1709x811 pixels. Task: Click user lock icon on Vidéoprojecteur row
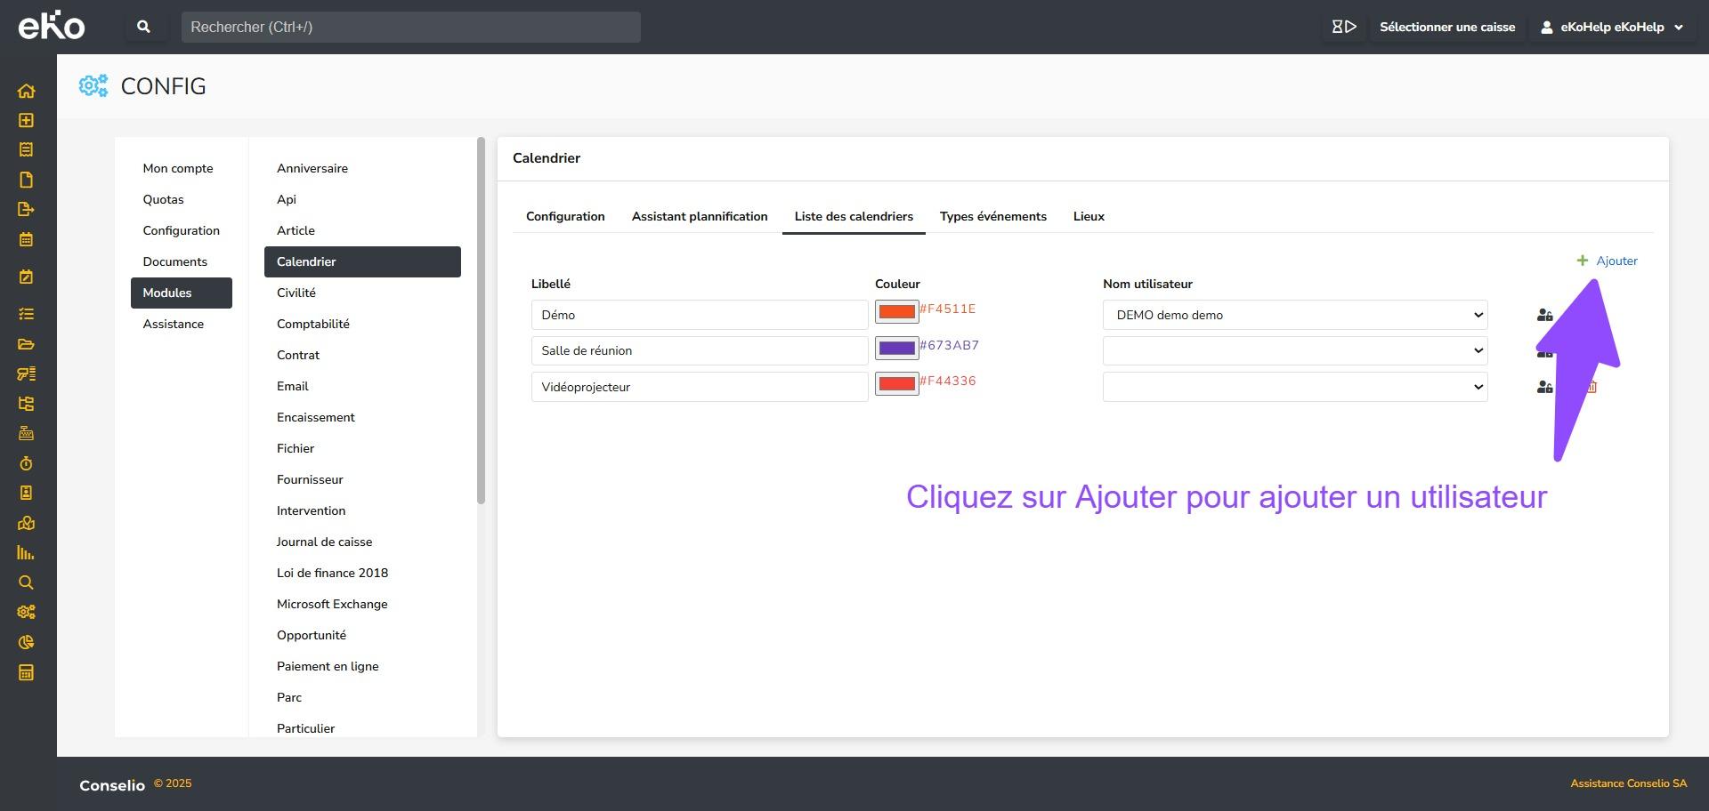1544,387
